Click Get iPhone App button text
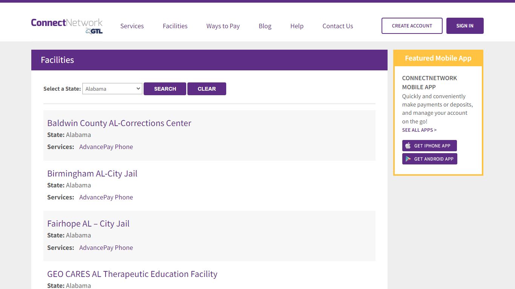 click(432, 146)
